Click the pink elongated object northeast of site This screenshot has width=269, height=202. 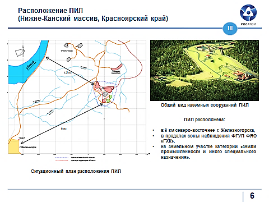point(117,68)
